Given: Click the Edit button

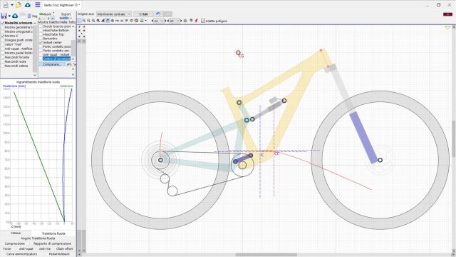Looking at the screenshot, I should point(143,14).
